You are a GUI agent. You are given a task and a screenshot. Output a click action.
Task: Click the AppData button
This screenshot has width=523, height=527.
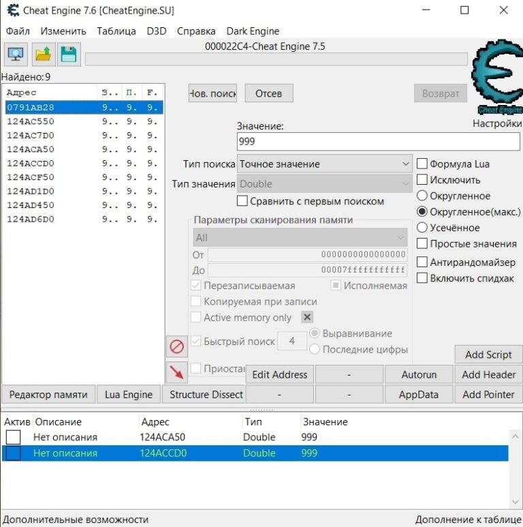pos(419,394)
